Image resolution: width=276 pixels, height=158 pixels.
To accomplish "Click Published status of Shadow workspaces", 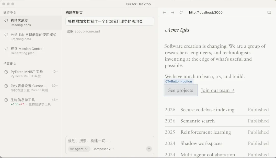I will coord(258,143).
